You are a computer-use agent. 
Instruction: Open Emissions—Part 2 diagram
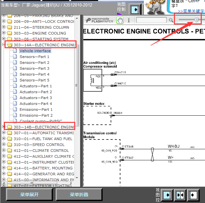(36, 115)
